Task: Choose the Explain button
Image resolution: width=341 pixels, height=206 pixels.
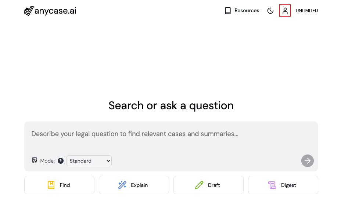Action: point(134,185)
